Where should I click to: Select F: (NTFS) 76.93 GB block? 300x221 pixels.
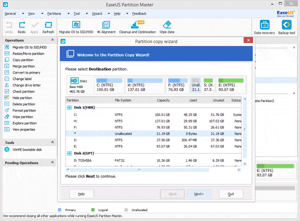177,85
